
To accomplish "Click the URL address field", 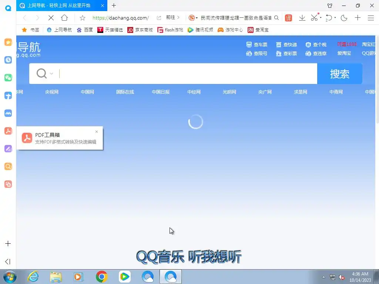I will (121, 18).
